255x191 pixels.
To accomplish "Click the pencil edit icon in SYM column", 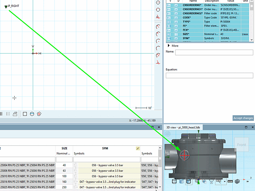I will point(138,148).
